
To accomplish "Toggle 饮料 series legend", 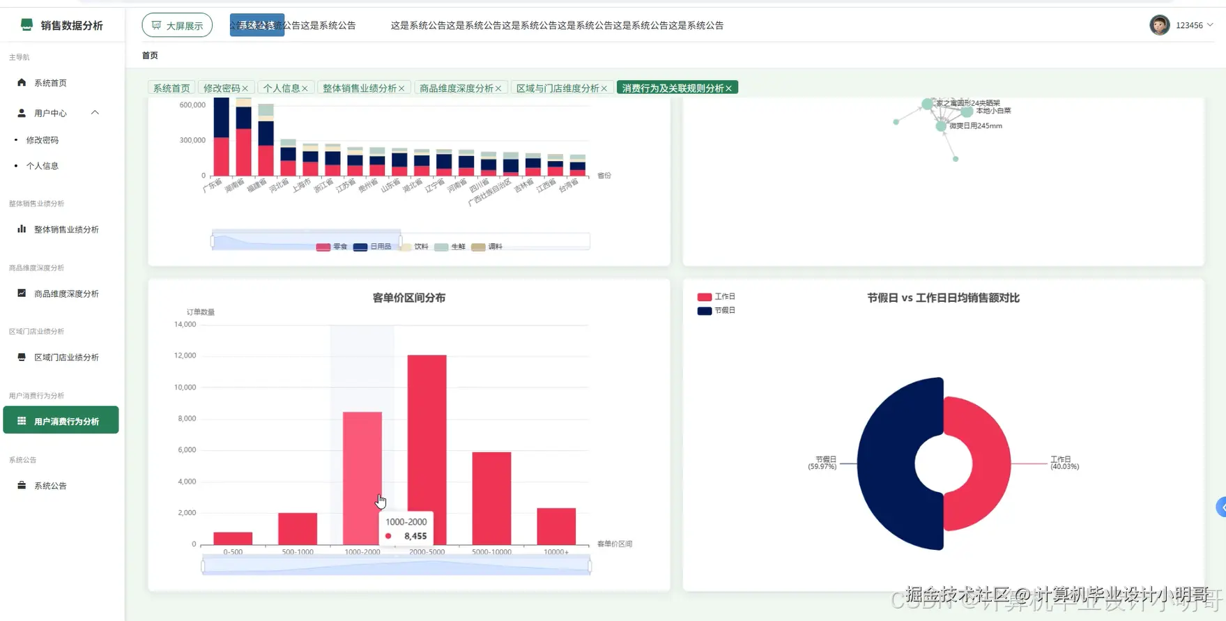I will pos(414,247).
